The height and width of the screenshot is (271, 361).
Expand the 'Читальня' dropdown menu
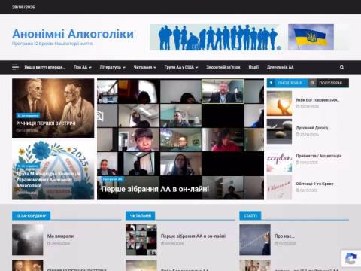145,67
